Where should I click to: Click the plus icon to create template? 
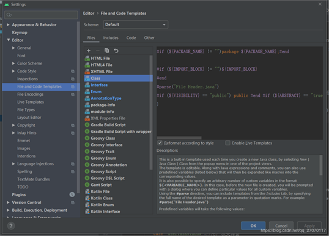click(89, 51)
